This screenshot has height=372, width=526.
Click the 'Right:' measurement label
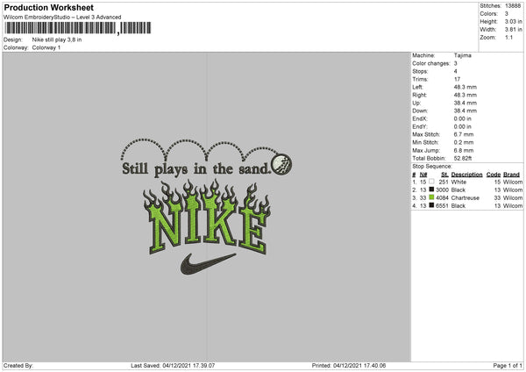pos(419,95)
